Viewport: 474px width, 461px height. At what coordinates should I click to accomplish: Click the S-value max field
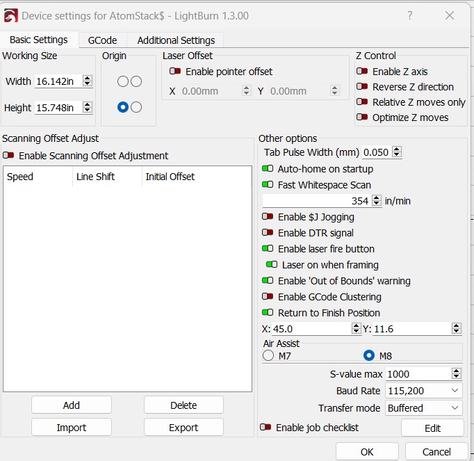pyautogui.click(x=418, y=374)
